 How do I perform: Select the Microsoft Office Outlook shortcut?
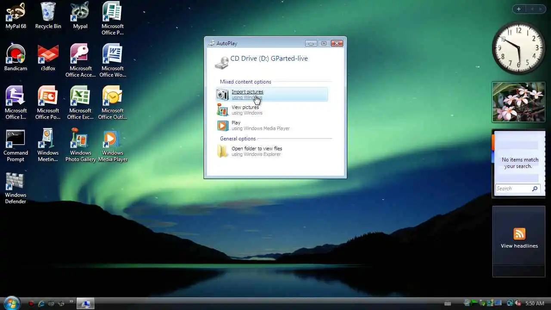[x=112, y=103]
